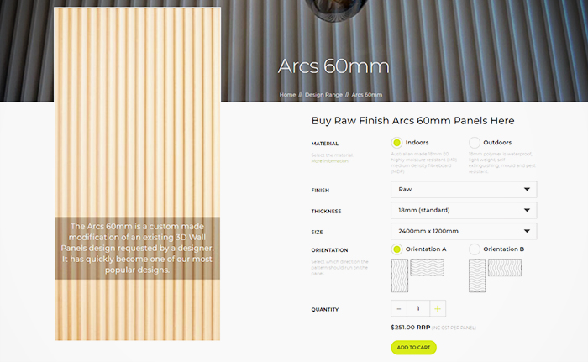Screen dimensions: 588x362
Task: Choose the Outdoors material option
Action: (x=475, y=143)
